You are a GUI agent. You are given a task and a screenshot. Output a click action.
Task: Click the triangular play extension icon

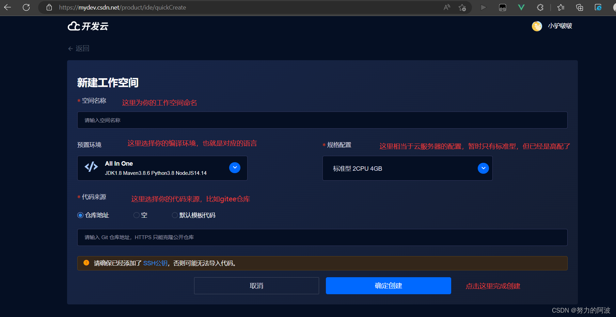[x=484, y=7]
